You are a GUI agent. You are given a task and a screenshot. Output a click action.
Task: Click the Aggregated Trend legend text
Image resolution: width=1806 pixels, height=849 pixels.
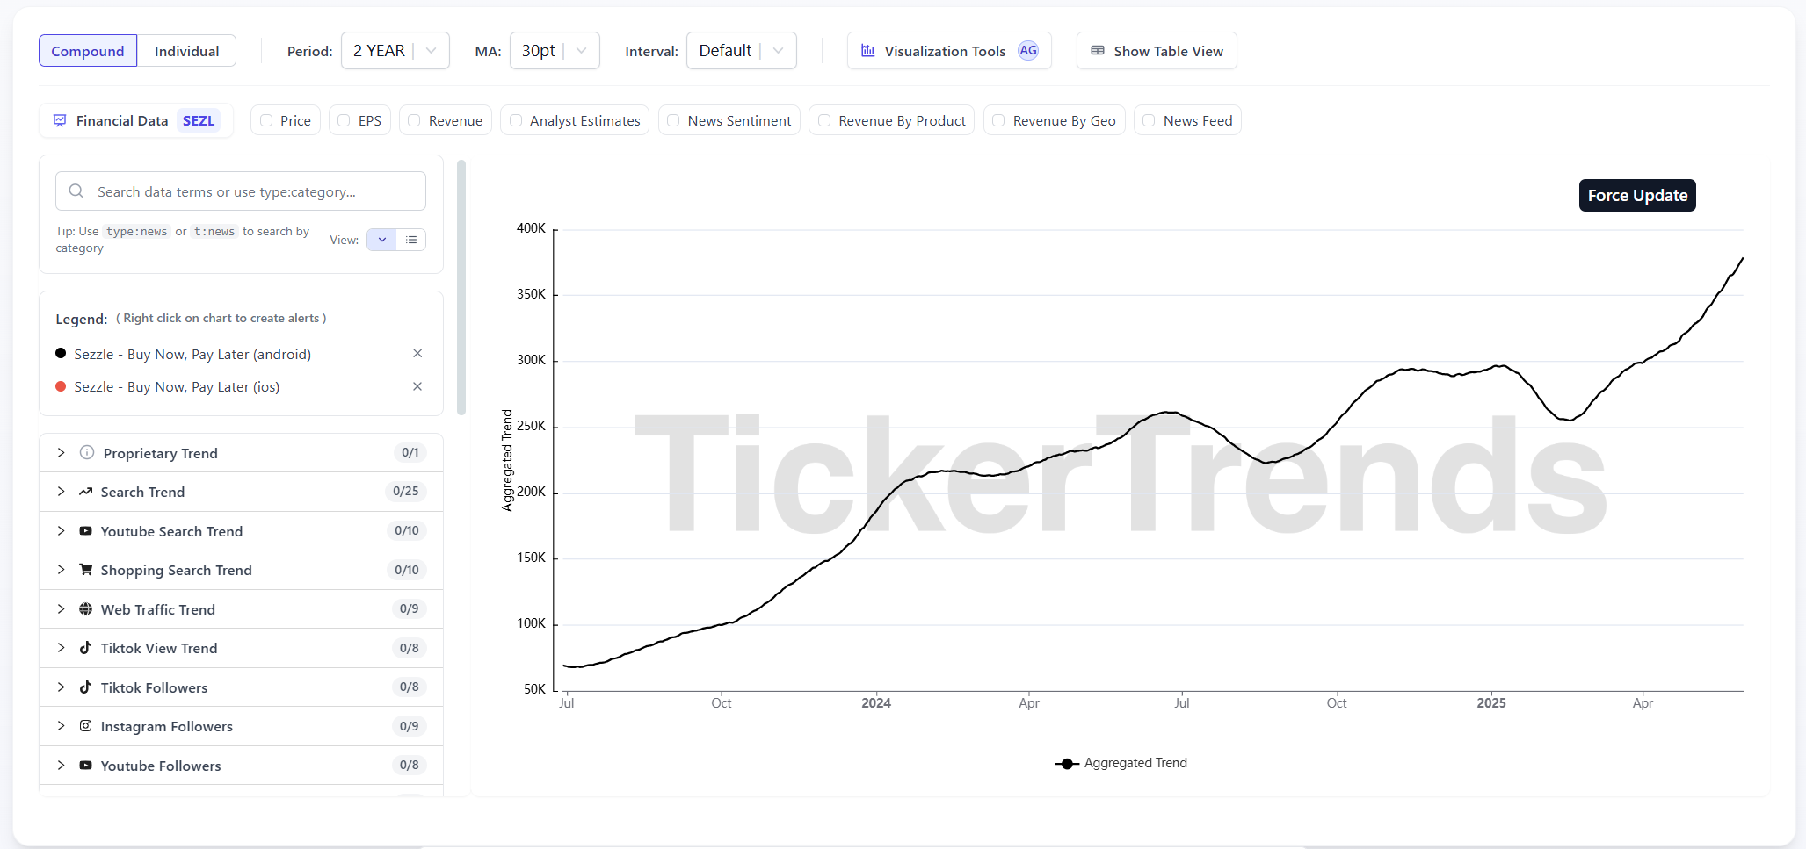click(x=1135, y=763)
